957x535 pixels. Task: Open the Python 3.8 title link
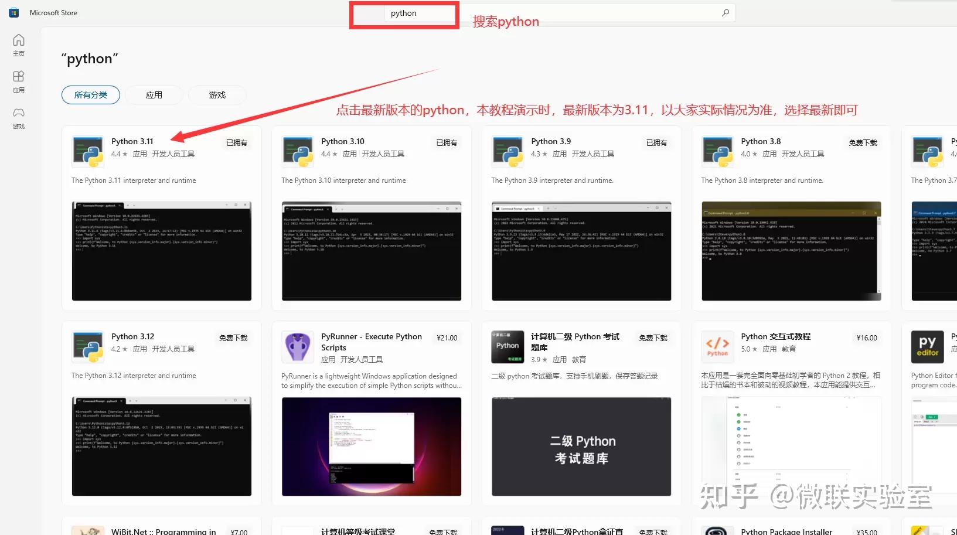[761, 141]
